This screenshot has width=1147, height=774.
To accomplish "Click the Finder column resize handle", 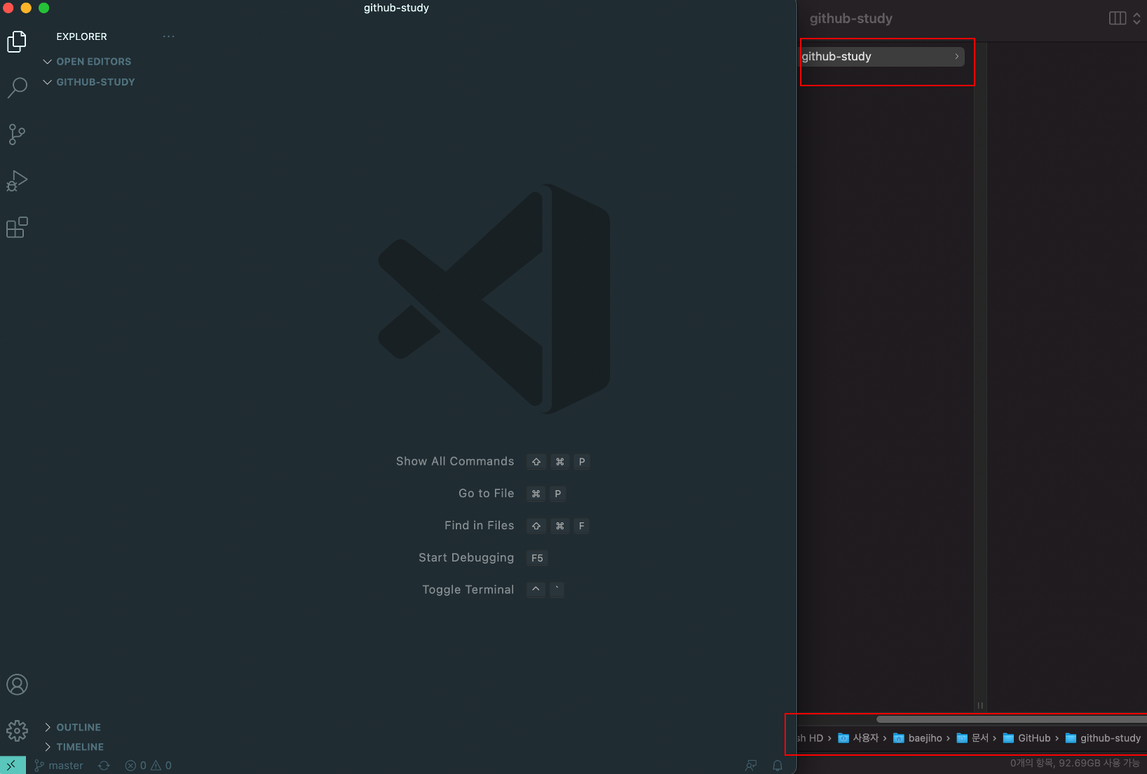I will pos(980,705).
